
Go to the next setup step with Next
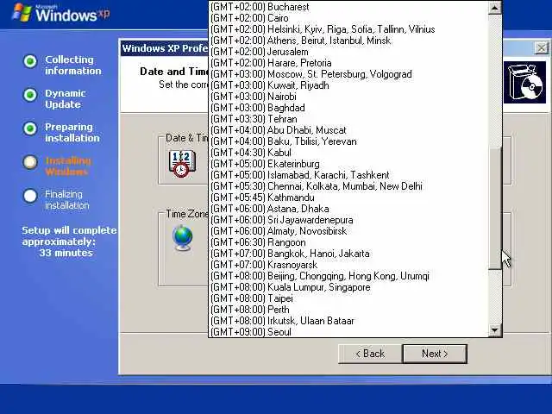click(x=435, y=354)
